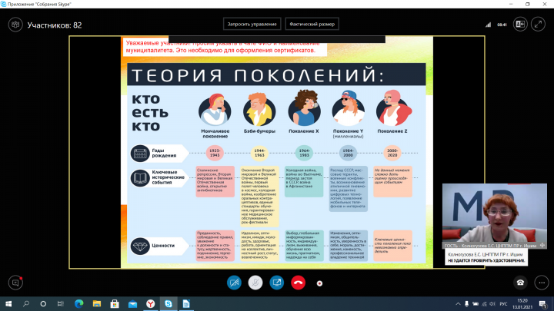Open the more options ellipsis menu

[319, 283]
